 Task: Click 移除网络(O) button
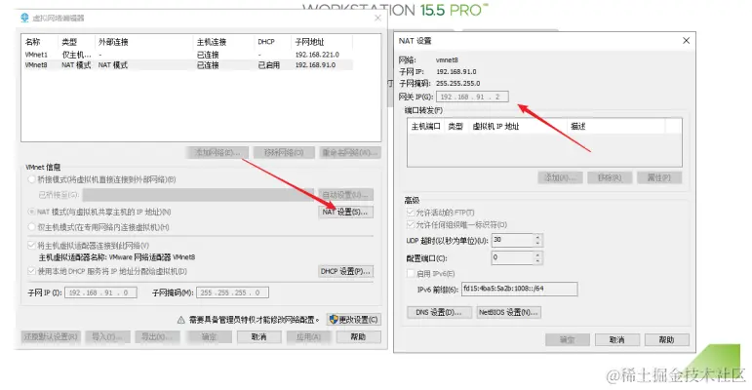click(284, 152)
